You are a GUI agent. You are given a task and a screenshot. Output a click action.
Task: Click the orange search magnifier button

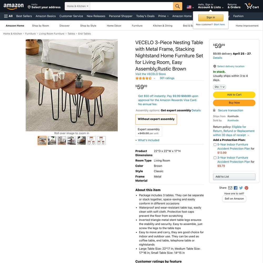(178, 6)
